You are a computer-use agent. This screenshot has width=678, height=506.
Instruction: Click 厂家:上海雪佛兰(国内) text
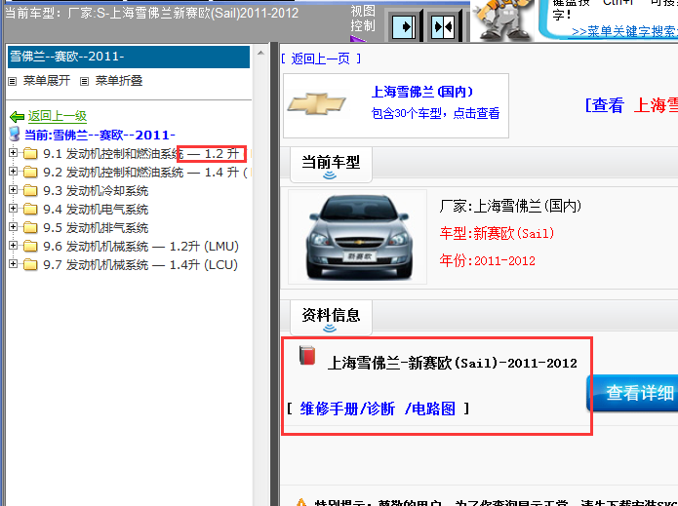click(x=510, y=206)
